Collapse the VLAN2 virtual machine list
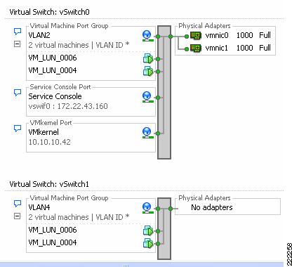The height and width of the screenshot is (267, 292). [18, 44]
